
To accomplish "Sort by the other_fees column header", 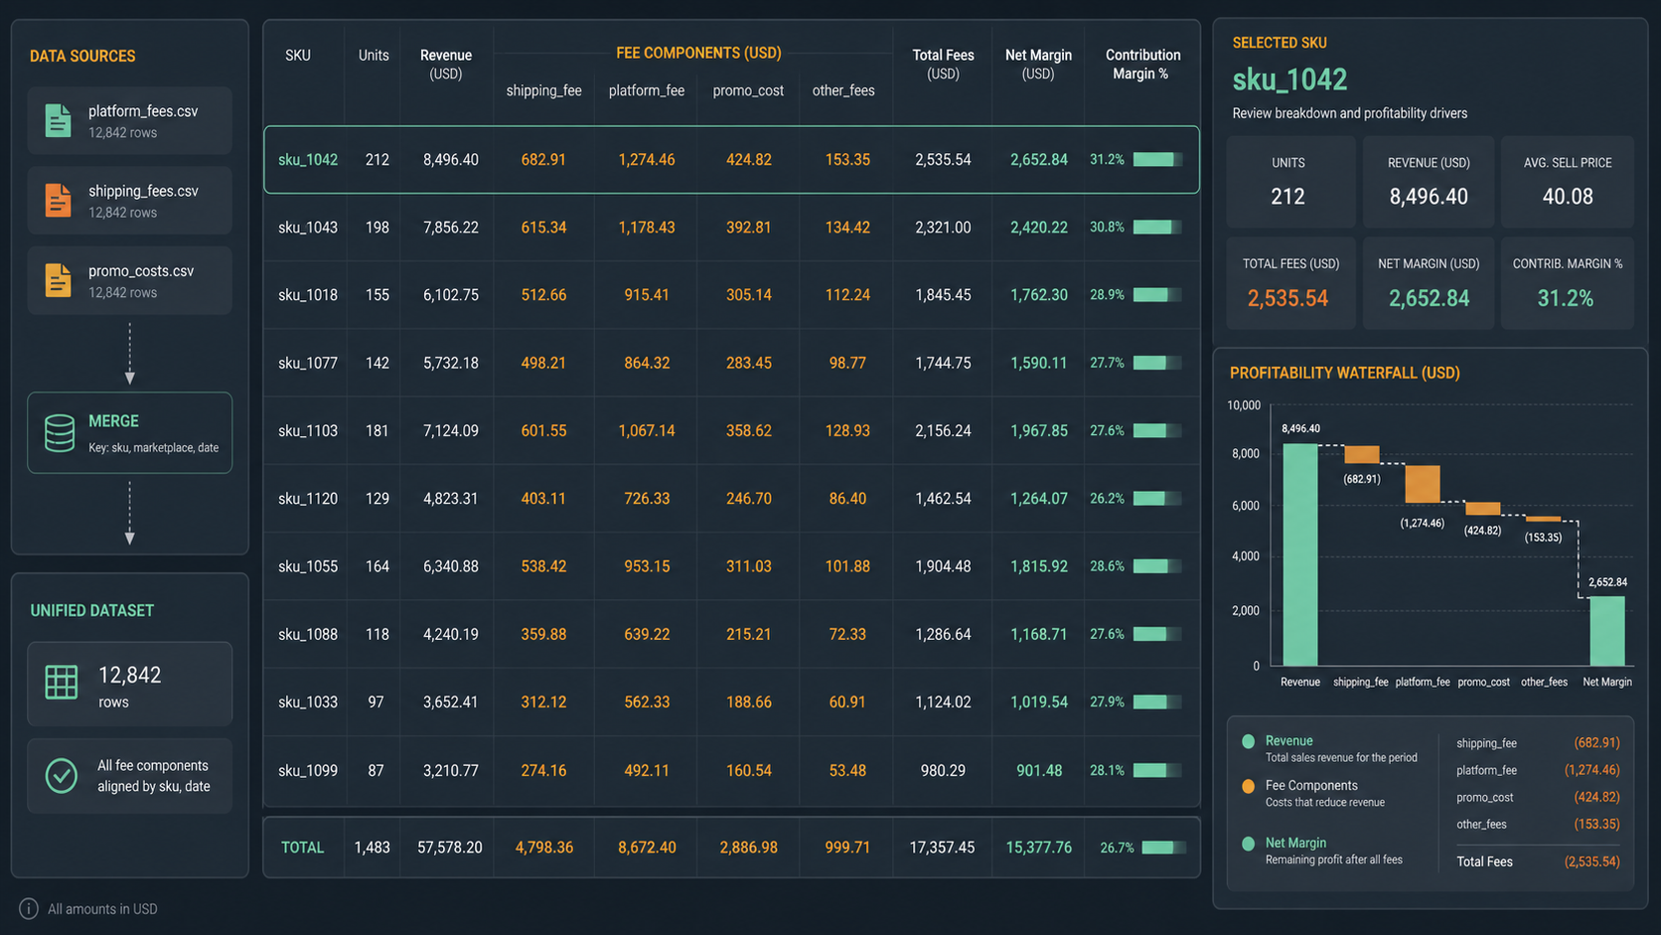I will (x=843, y=90).
